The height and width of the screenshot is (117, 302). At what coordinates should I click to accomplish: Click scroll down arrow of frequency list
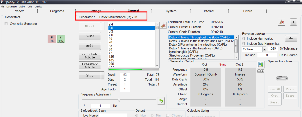(x=157, y=65)
